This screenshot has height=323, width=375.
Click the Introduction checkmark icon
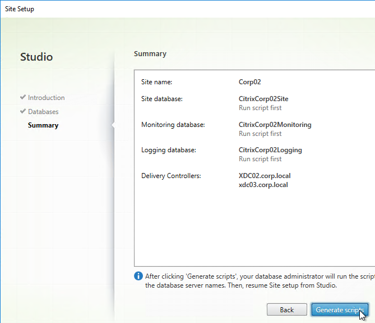pos(23,97)
